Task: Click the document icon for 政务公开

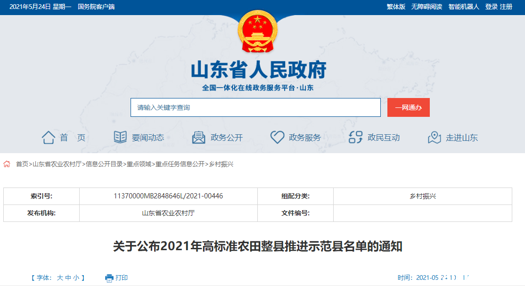Action: [x=198, y=137]
